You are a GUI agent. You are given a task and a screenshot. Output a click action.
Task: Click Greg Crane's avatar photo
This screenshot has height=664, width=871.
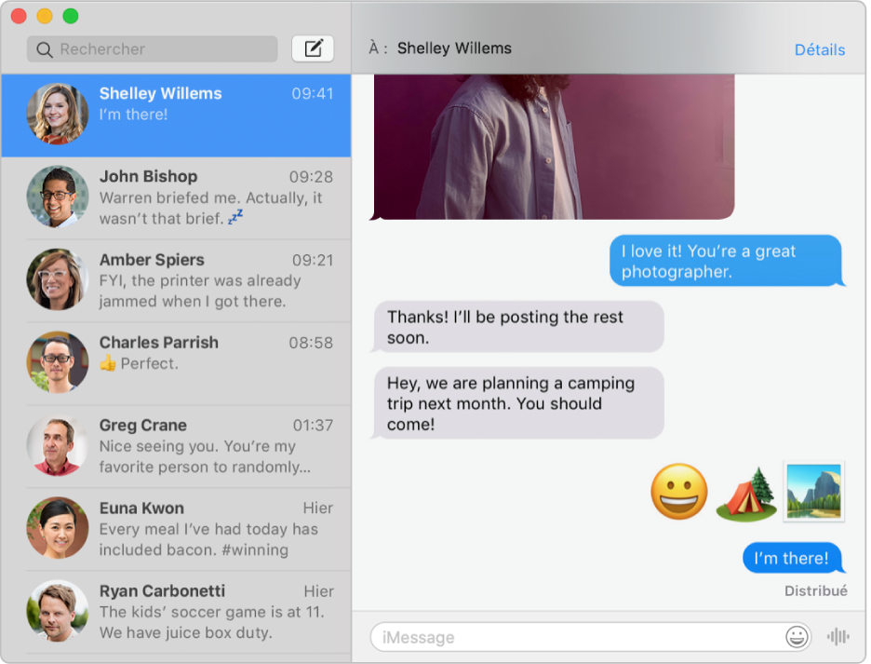57,445
